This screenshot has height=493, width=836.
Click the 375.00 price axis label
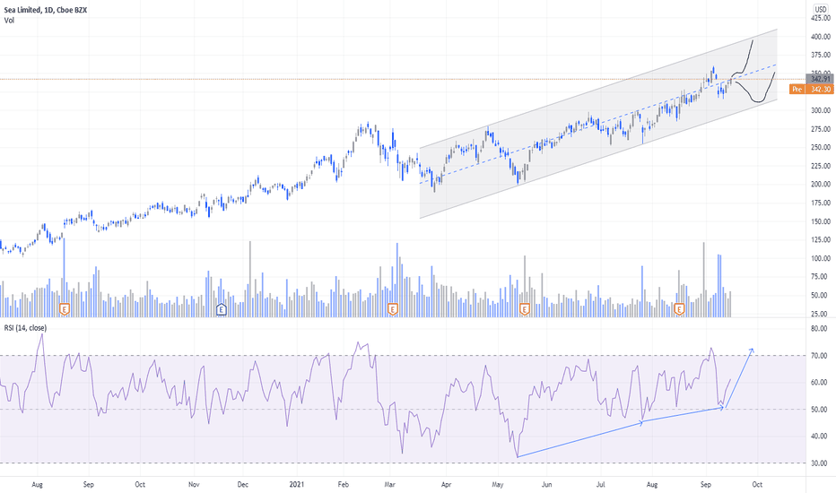[x=821, y=55]
